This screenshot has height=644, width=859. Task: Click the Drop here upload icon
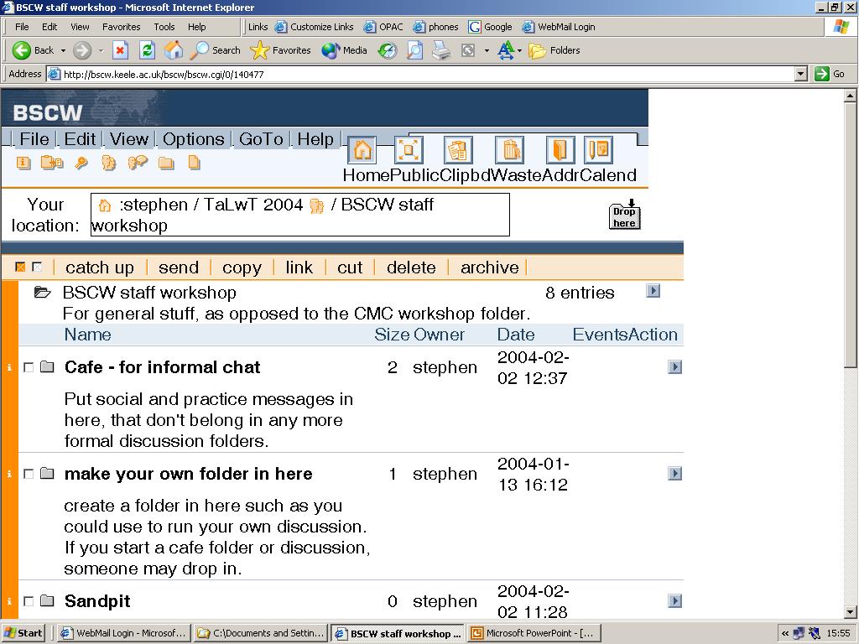(x=624, y=214)
